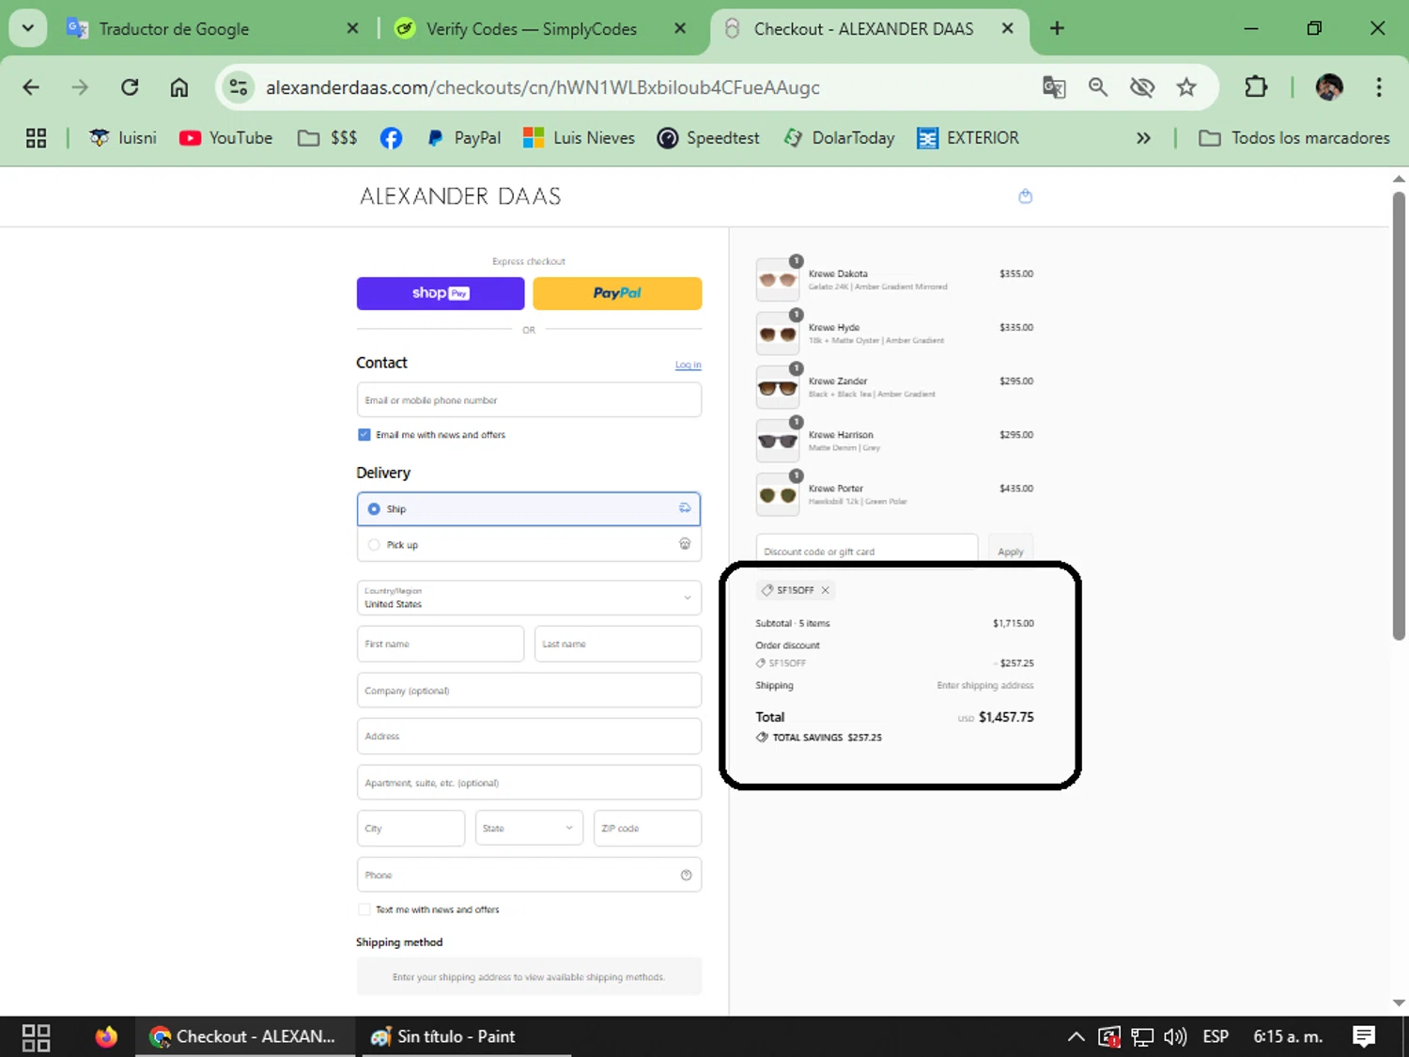Click the ESP language indicator
The width and height of the screenshot is (1409, 1057).
[x=1215, y=1036]
